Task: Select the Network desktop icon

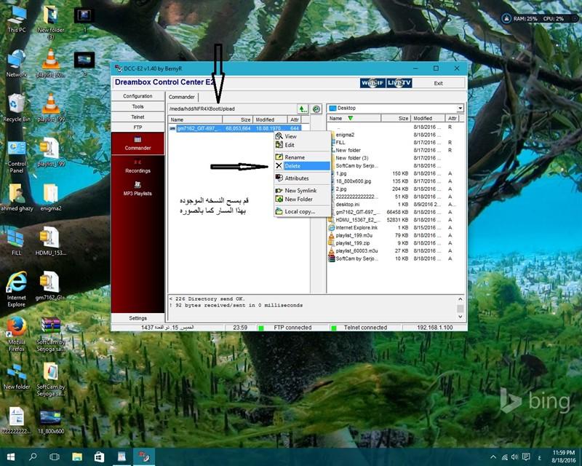Action: (17, 64)
